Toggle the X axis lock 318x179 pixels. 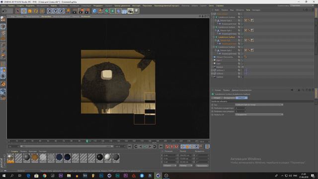50,11
